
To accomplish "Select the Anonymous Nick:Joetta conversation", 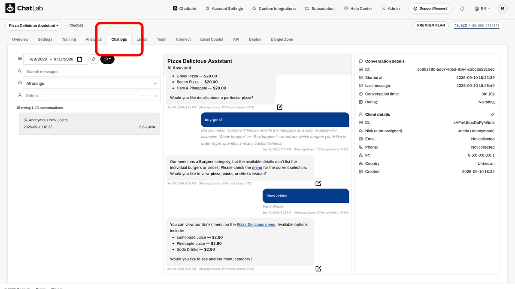I will click(x=89, y=124).
